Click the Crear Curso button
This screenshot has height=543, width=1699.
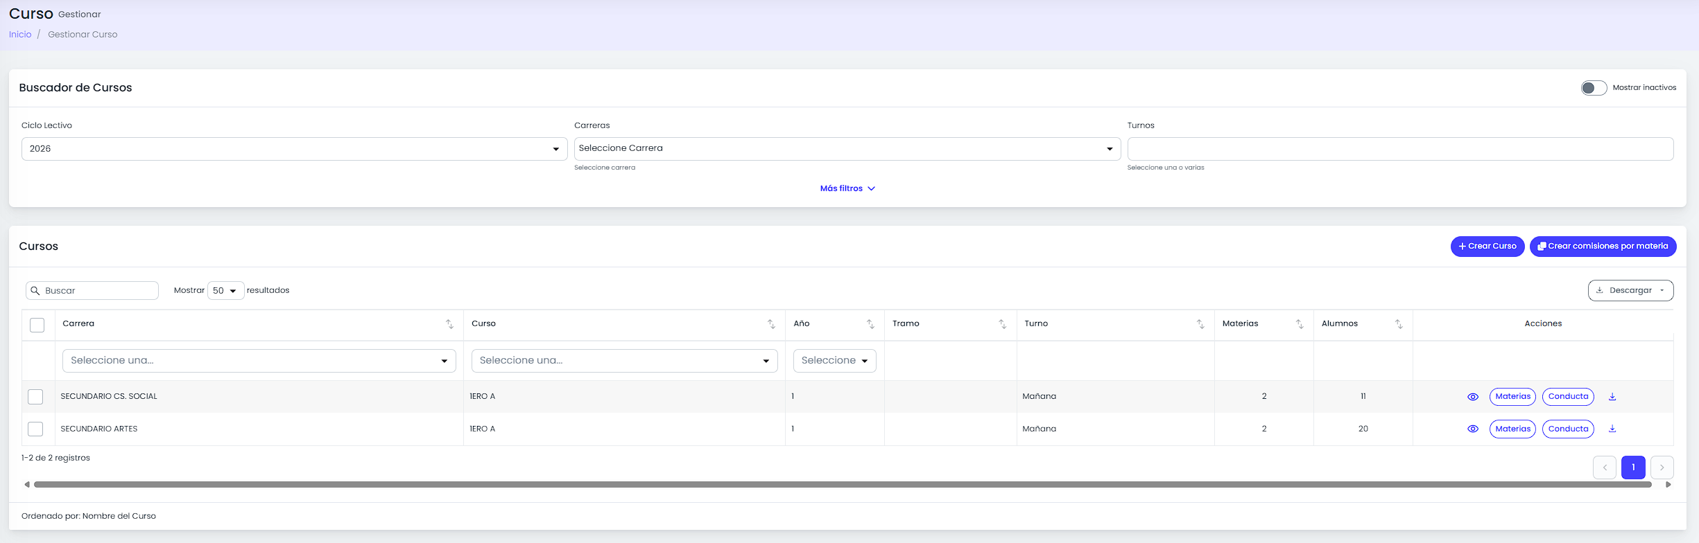1487,247
